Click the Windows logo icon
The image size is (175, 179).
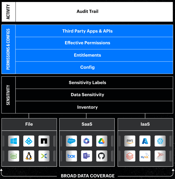14,141
